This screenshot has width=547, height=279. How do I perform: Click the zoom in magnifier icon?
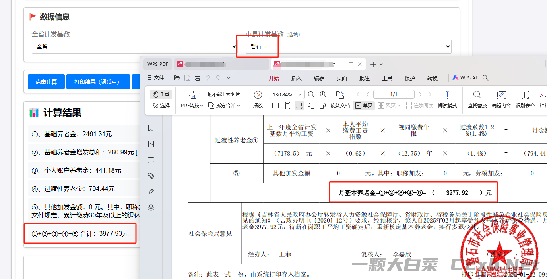tap(323, 94)
